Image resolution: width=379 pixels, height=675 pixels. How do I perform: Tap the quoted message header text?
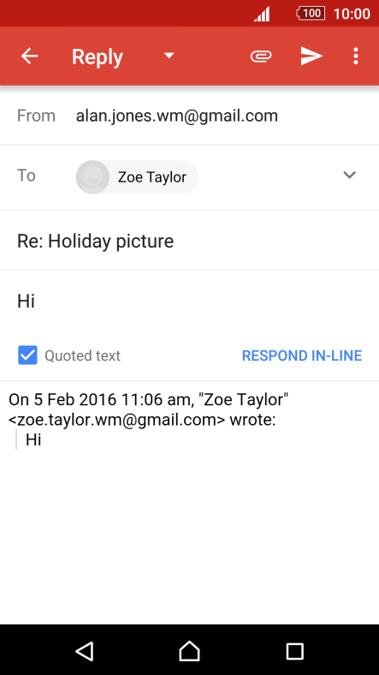(x=148, y=409)
